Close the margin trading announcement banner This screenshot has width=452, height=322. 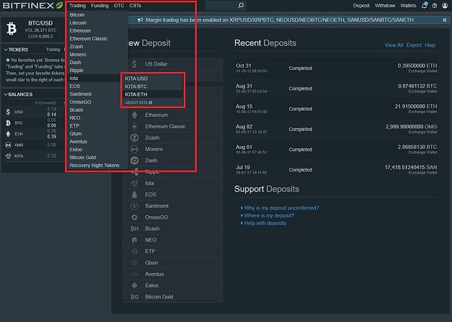(x=444, y=20)
